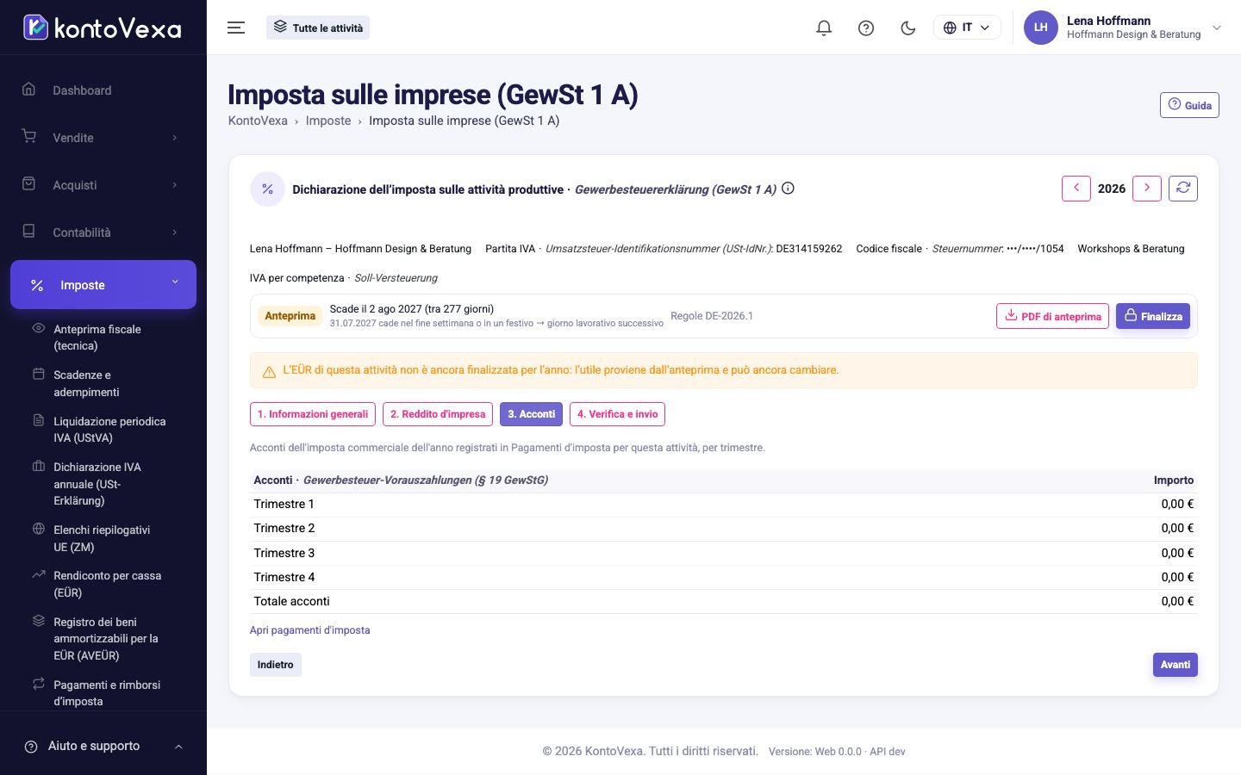The width and height of the screenshot is (1241, 775).
Task: Select the 3. Acconti tab
Action: pyautogui.click(x=531, y=414)
